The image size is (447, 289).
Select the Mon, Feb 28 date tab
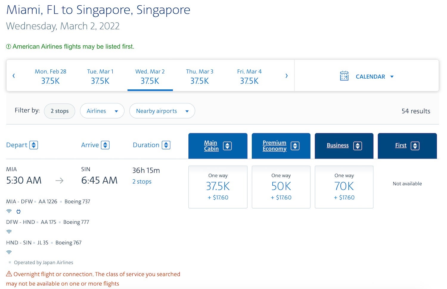pyautogui.click(x=50, y=76)
